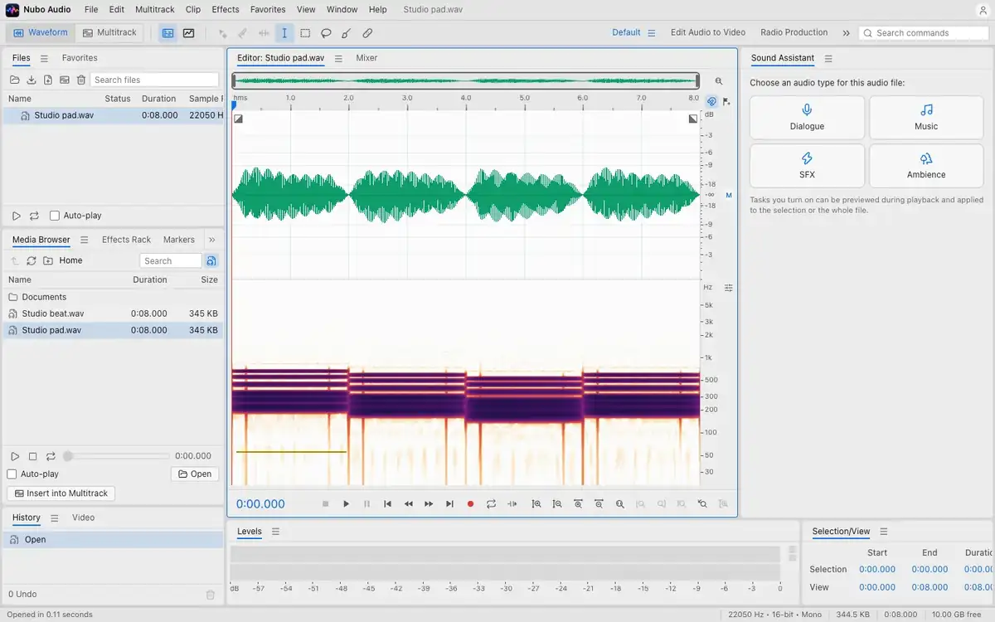The image size is (995, 622).
Task: Open the History panel menu
Action: point(55,518)
